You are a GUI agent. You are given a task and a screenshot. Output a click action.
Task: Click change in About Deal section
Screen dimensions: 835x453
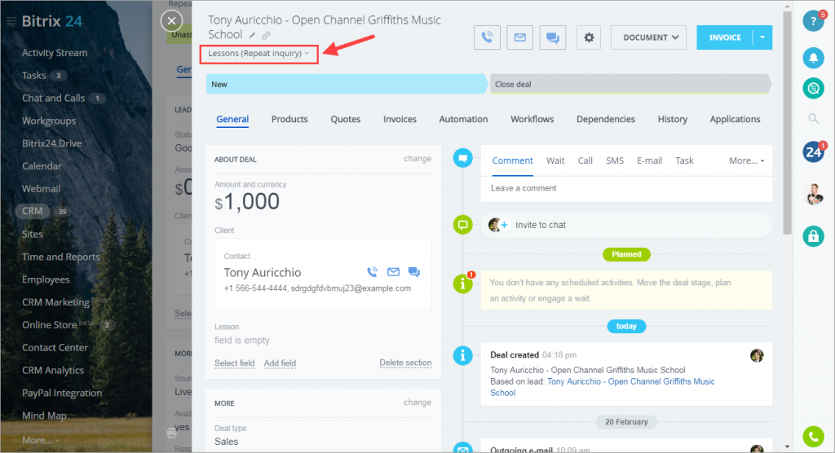coord(417,159)
